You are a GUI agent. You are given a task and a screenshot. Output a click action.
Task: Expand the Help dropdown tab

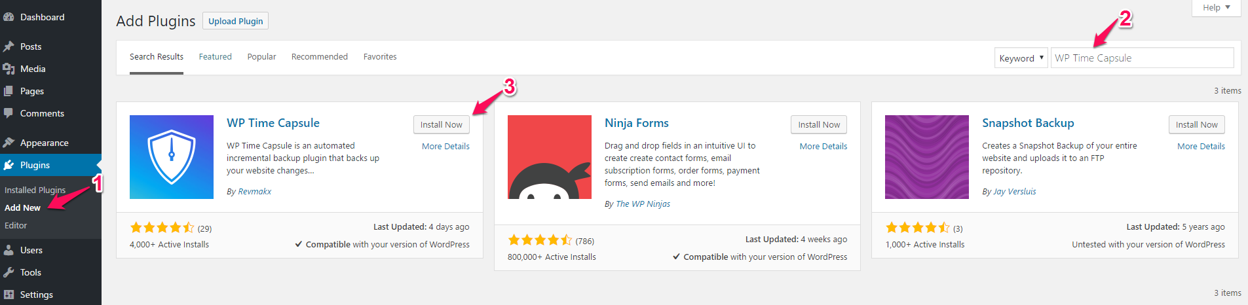[x=1217, y=8]
